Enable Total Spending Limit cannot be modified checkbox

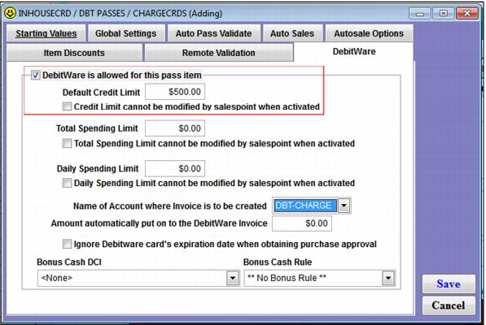tap(67, 144)
